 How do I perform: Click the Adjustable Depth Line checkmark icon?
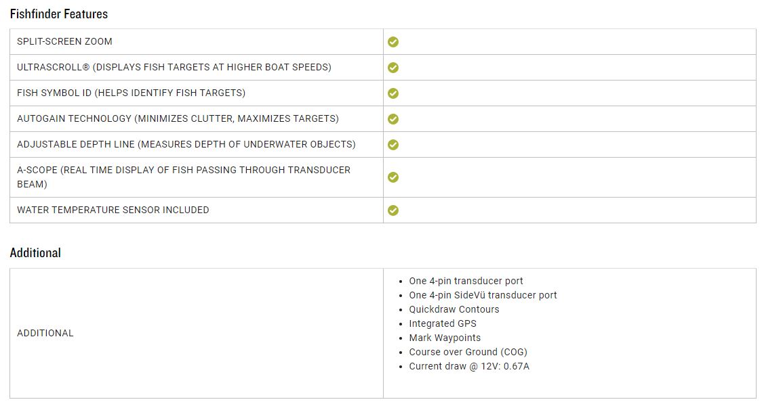(393, 145)
